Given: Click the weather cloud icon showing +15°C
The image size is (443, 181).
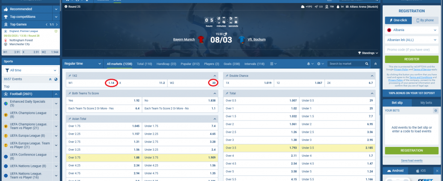Looking at the screenshot, I should coord(303,6).
